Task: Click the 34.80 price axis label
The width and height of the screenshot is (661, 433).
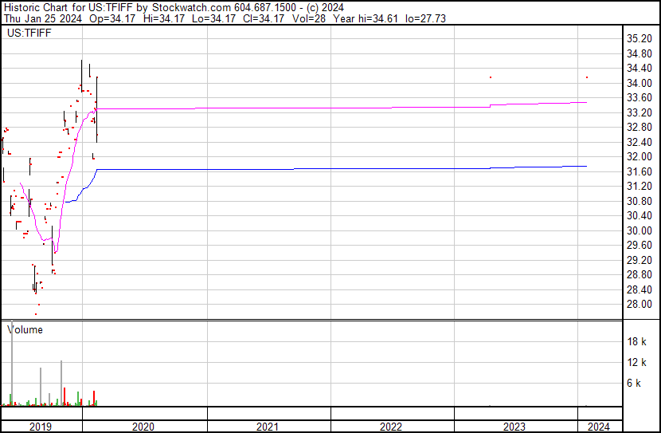Action: [x=639, y=53]
